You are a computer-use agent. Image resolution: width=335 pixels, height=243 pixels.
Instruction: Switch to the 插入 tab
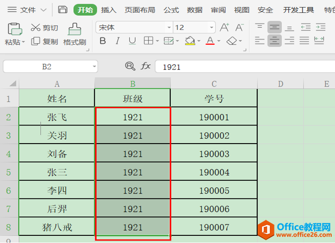point(108,10)
